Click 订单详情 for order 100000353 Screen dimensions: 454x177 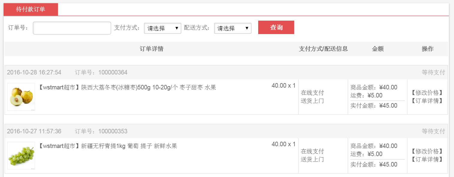click(x=427, y=159)
